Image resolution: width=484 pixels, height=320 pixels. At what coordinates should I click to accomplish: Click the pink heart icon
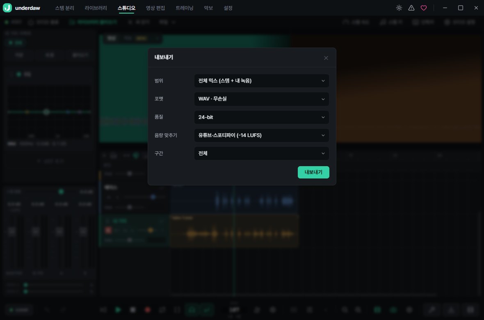click(x=424, y=8)
